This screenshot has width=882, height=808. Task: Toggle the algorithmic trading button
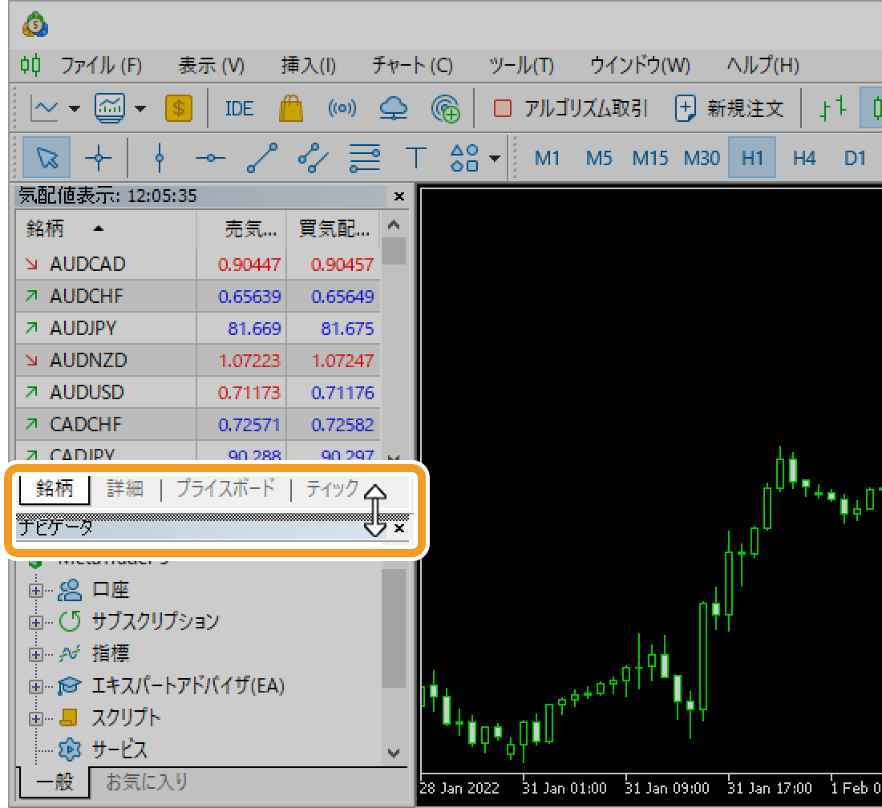tap(570, 108)
